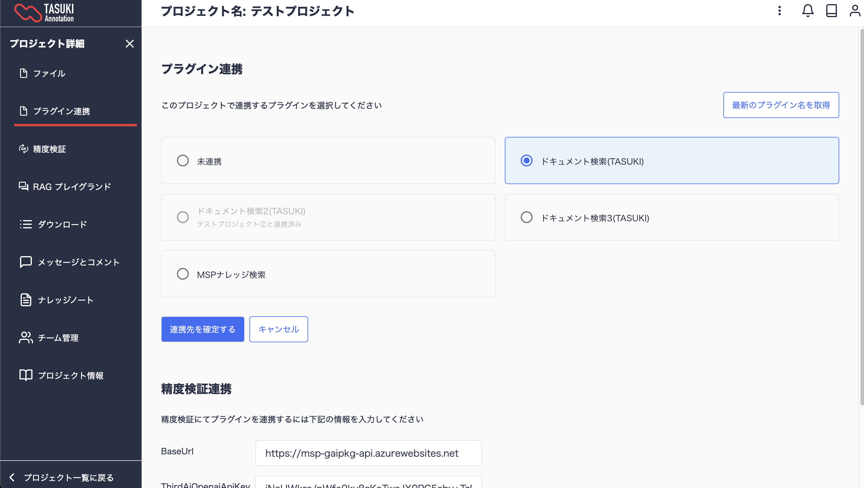Click the TASUKI Annotation logo
The width and height of the screenshot is (864, 488).
click(44, 13)
